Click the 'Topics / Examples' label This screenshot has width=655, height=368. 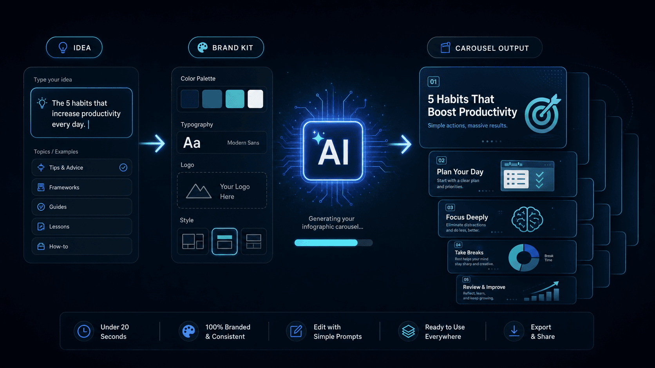tap(56, 151)
